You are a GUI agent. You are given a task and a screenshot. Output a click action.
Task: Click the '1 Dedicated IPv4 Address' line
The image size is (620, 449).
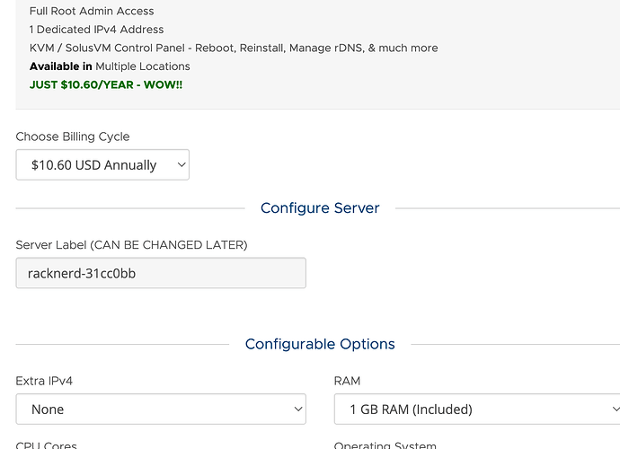pos(96,30)
